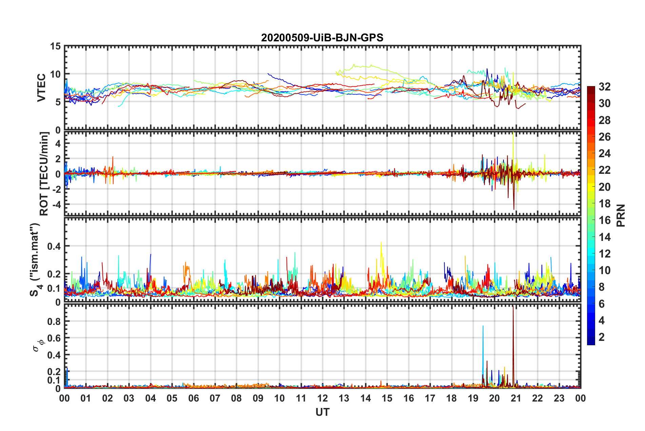Click colorbar tick label 20
Screen dimensions: 645x431
pyautogui.click(x=605, y=187)
